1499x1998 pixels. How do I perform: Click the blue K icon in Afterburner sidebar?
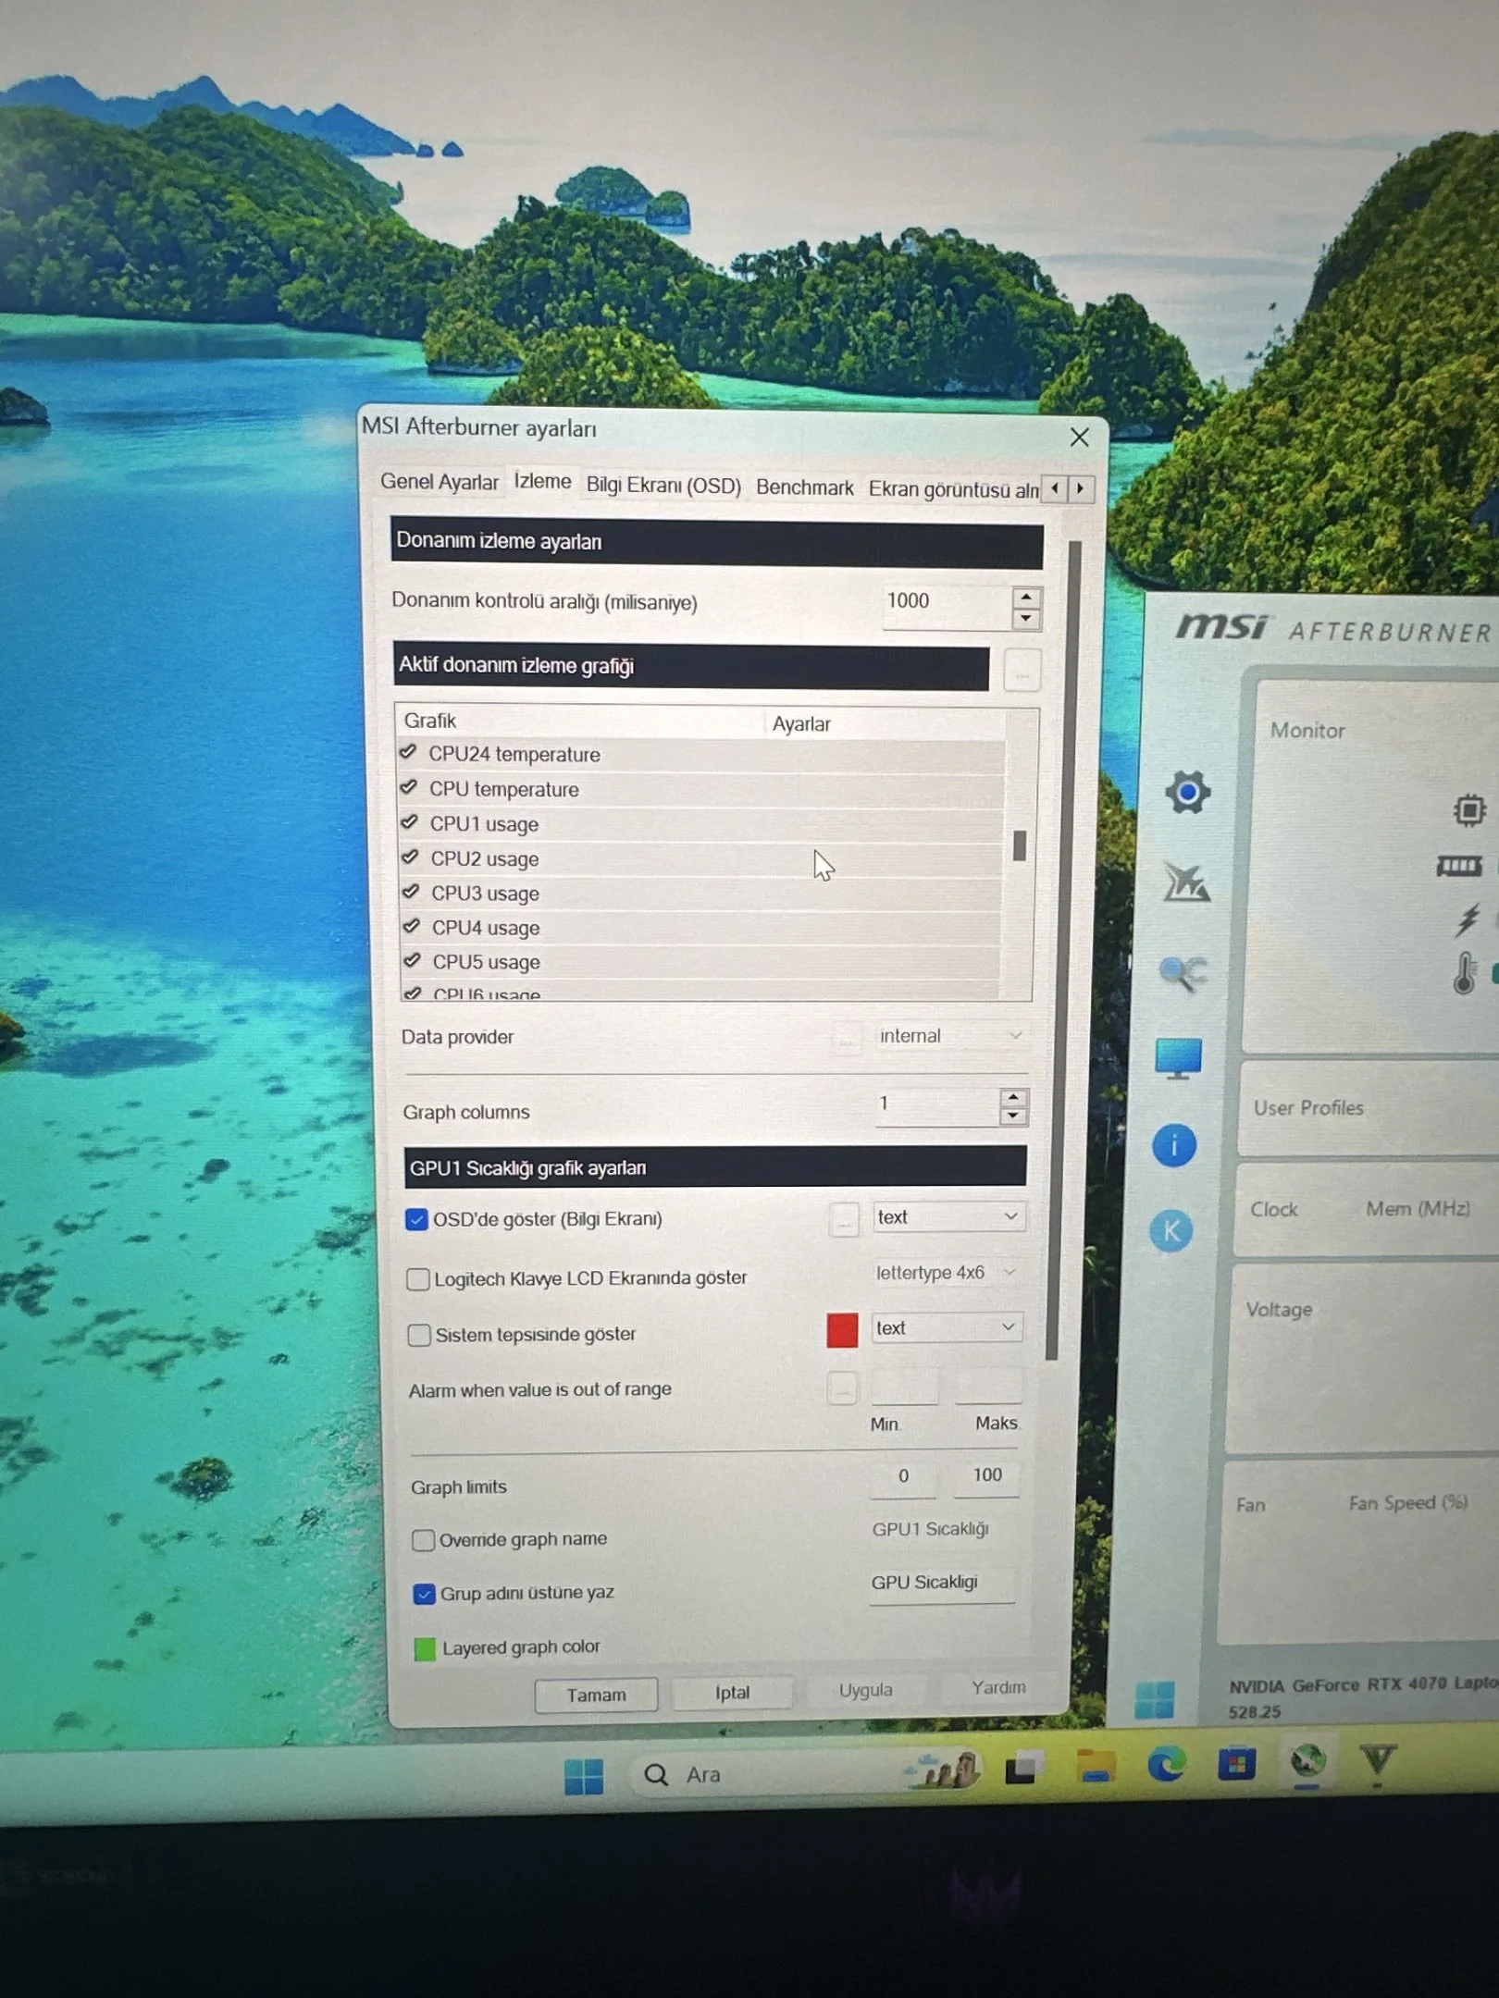click(x=1171, y=1231)
